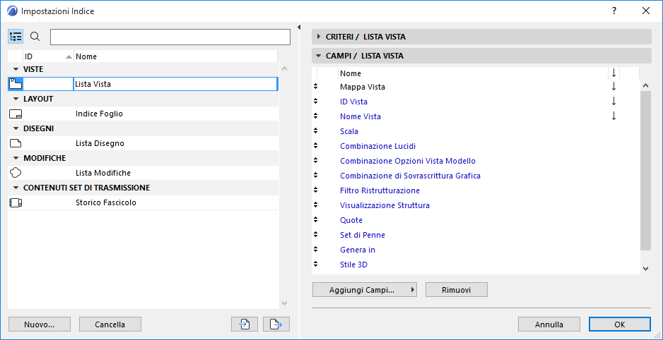Collapse the CAMPI / LISTA VISTA panel
The height and width of the screenshot is (340, 663).
(x=481, y=56)
